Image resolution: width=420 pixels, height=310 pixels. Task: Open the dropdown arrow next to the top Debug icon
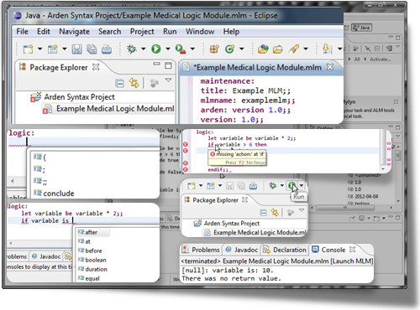(x=143, y=49)
